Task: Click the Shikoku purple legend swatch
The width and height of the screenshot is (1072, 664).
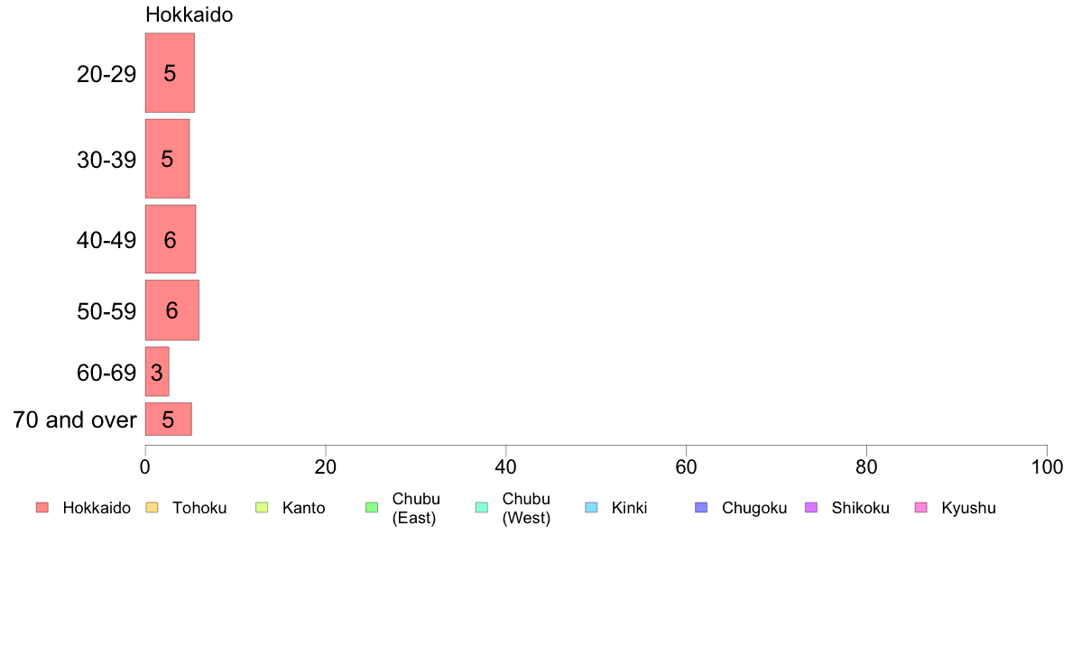Action: click(811, 507)
